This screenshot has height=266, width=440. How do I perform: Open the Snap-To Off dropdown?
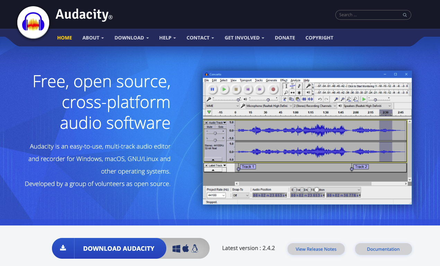point(241,195)
